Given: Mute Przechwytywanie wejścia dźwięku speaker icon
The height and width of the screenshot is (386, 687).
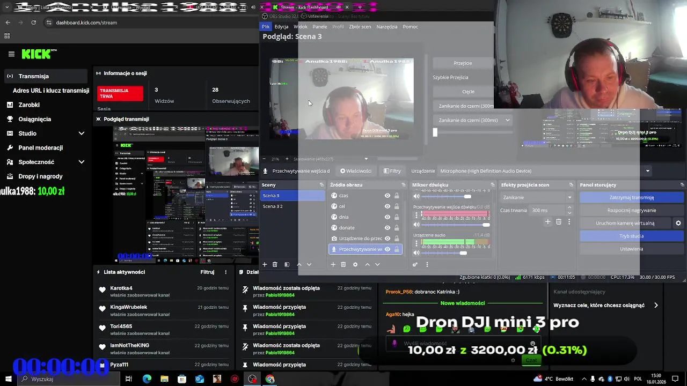Looking at the screenshot, I should pos(416,225).
